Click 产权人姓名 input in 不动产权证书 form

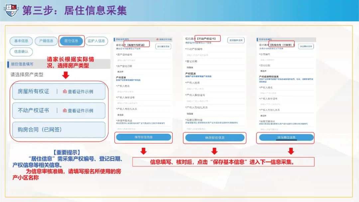(x=215, y=89)
